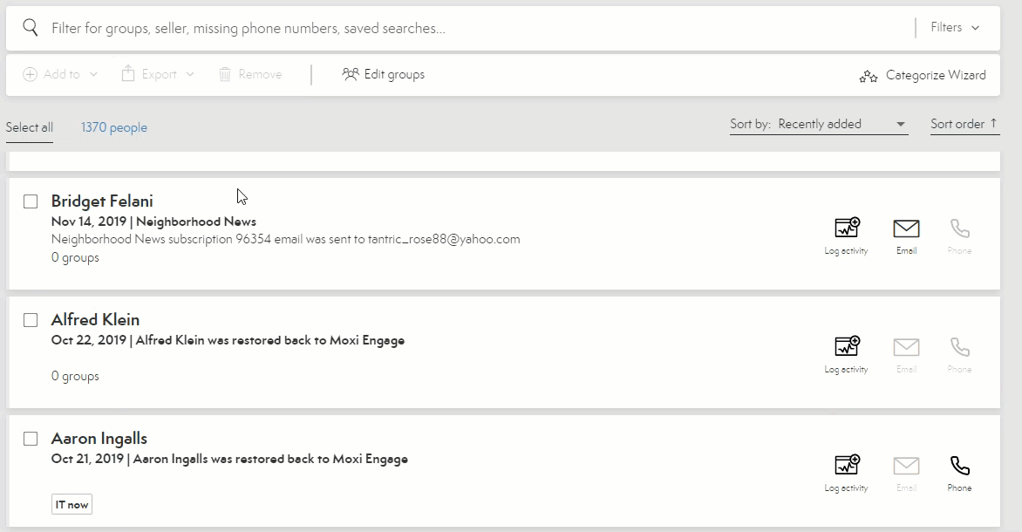This screenshot has width=1022, height=532.
Task: Focus the filter search input field
Action: tap(471, 28)
